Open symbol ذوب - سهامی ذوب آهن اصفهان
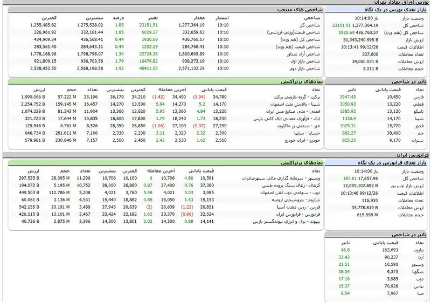 (x=290, y=193)
